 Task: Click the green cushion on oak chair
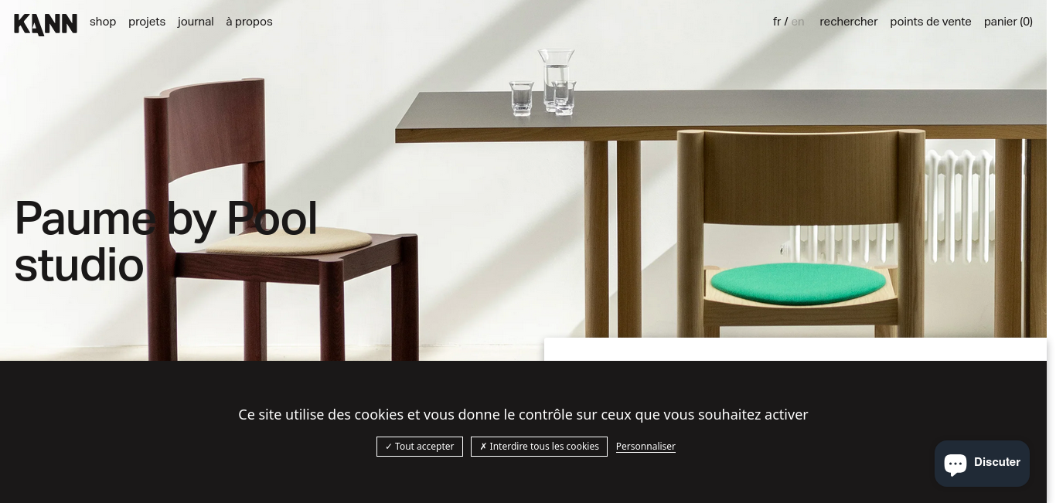797,284
